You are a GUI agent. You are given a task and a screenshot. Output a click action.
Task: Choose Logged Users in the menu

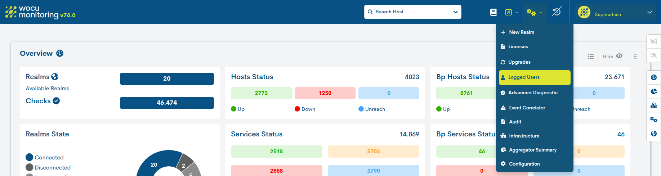click(535, 77)
